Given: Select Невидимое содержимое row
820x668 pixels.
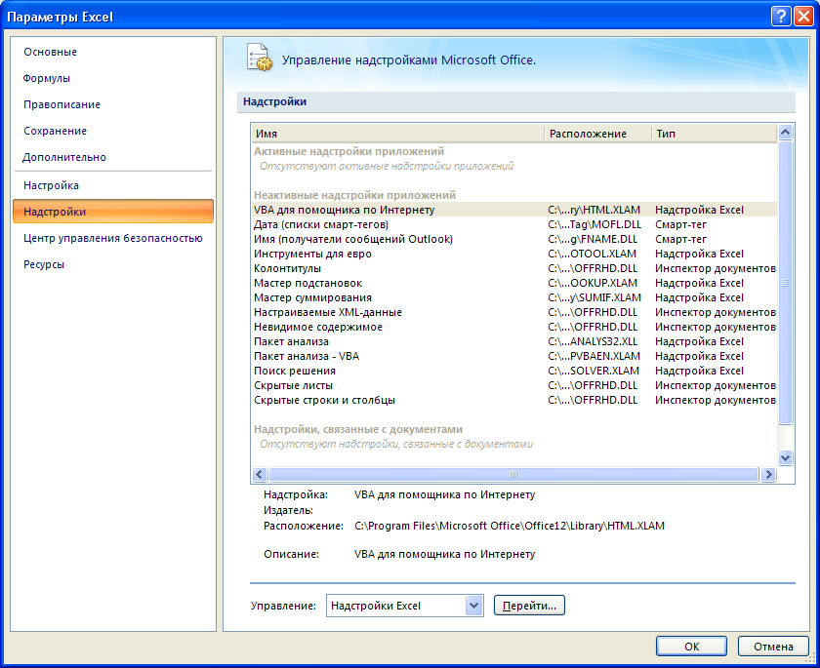Looking at the screenshot, I should (x=514, y=327).
